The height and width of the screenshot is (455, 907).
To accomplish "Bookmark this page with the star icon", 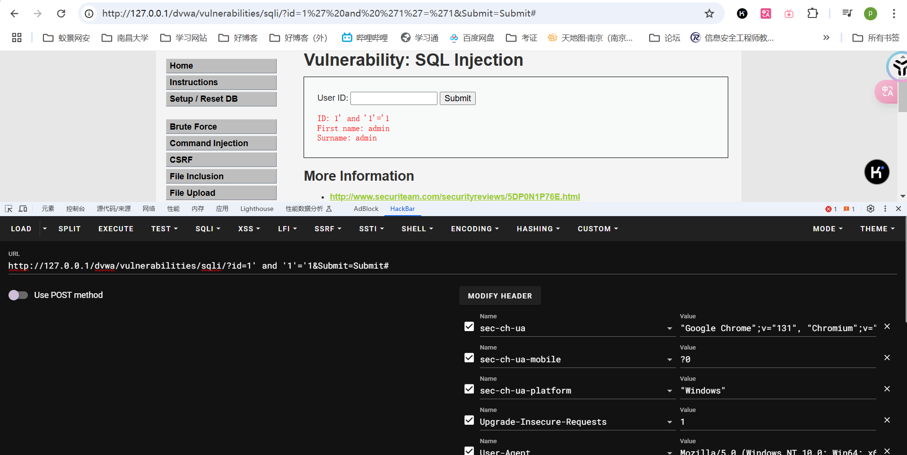I will click(x=709, y=14).
